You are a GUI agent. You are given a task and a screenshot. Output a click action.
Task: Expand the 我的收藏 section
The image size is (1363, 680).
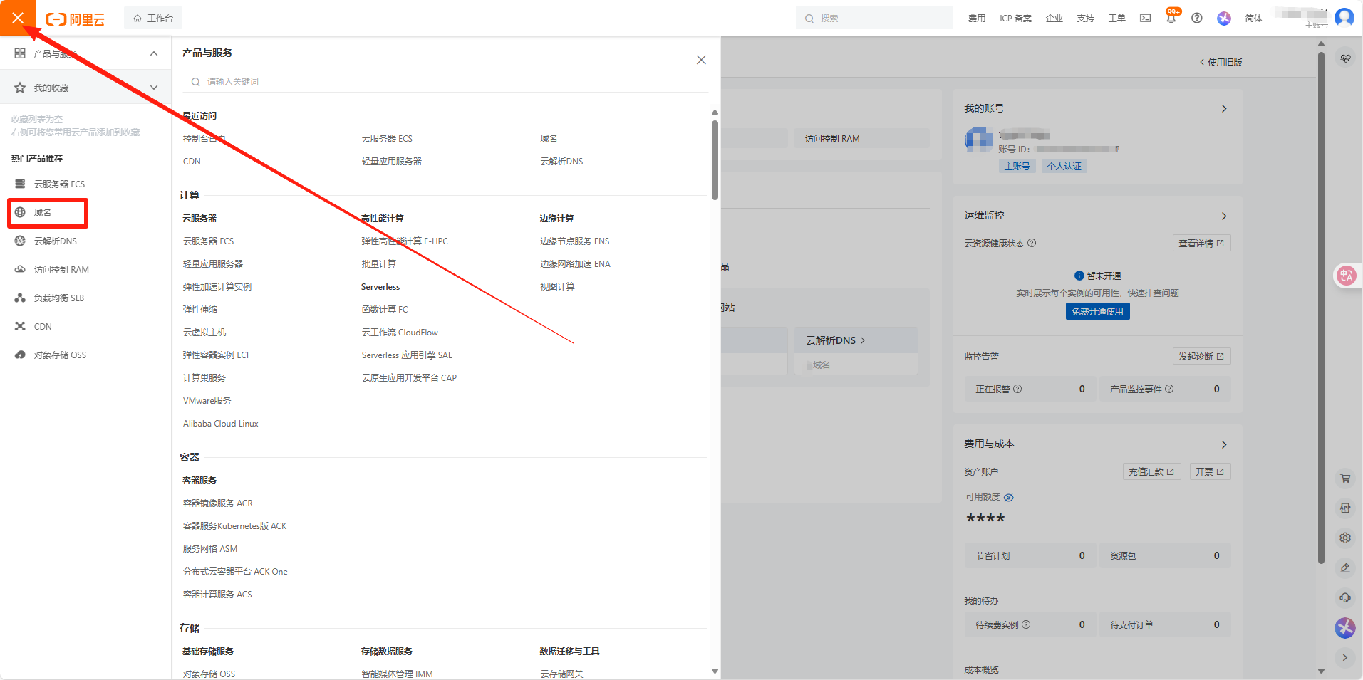tap(154, 88)
